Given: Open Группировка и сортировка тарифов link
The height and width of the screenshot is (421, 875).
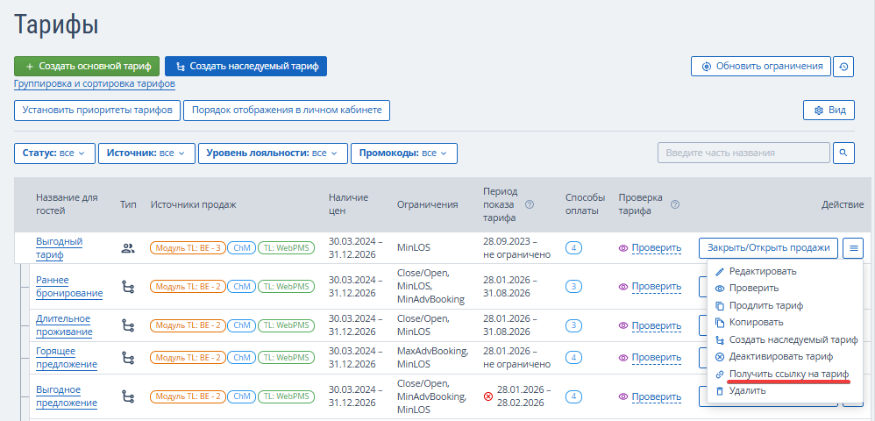Looking at the screenshot, I should pos(95,84).
